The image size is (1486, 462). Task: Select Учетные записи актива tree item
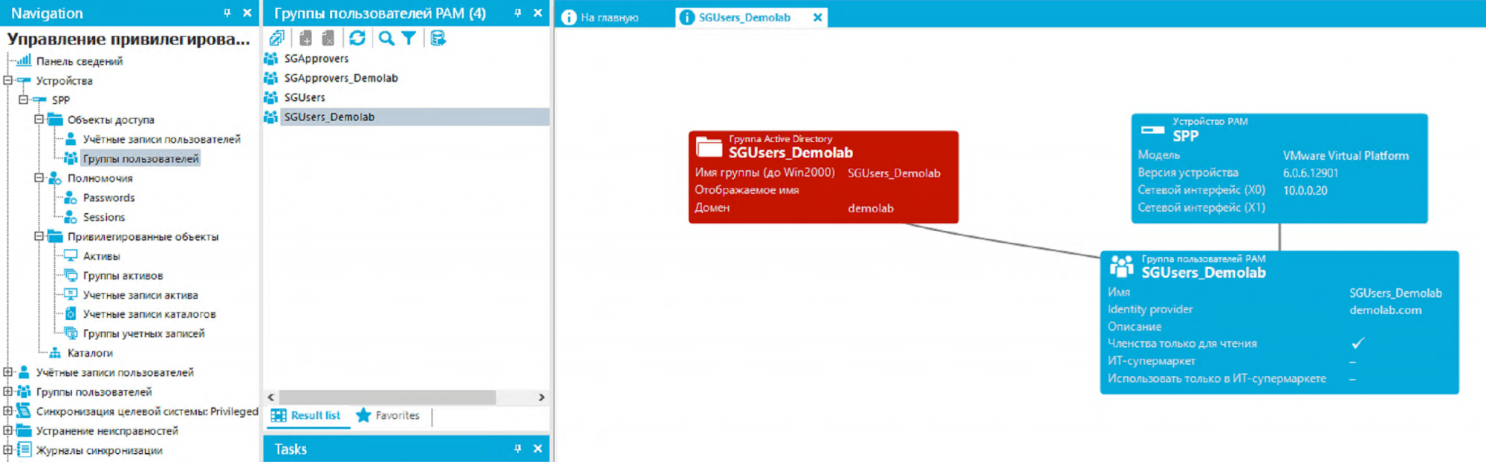(x=140, y=295)
